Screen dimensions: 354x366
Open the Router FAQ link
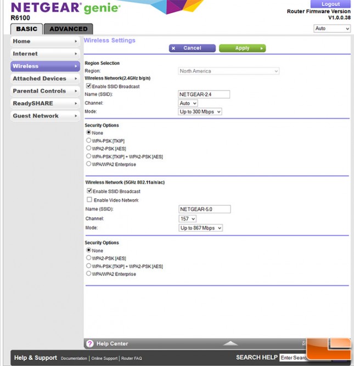pos(132,358)
